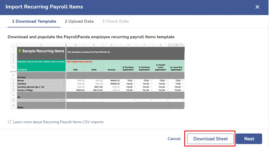Viewport: 269px width, 148px height.
Task: Click the RM680.00 Amount cell for Bonus
Action: pos(111,80)
